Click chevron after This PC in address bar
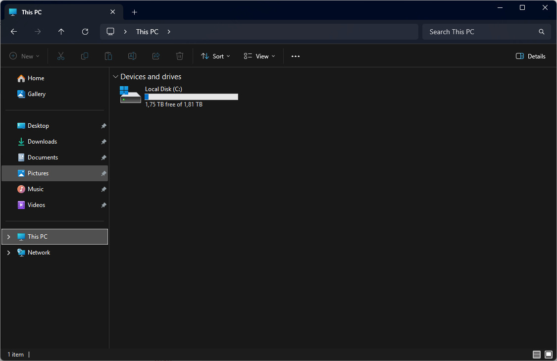The width and height of the screenshot is (557, 361). point(169,32)
